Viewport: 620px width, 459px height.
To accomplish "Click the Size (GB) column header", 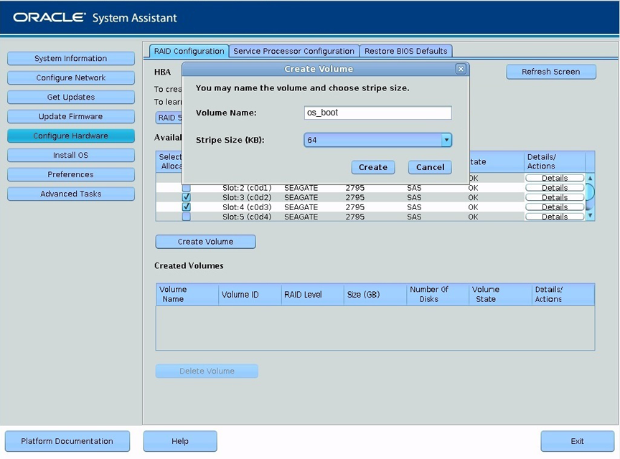I will [375, 295].
